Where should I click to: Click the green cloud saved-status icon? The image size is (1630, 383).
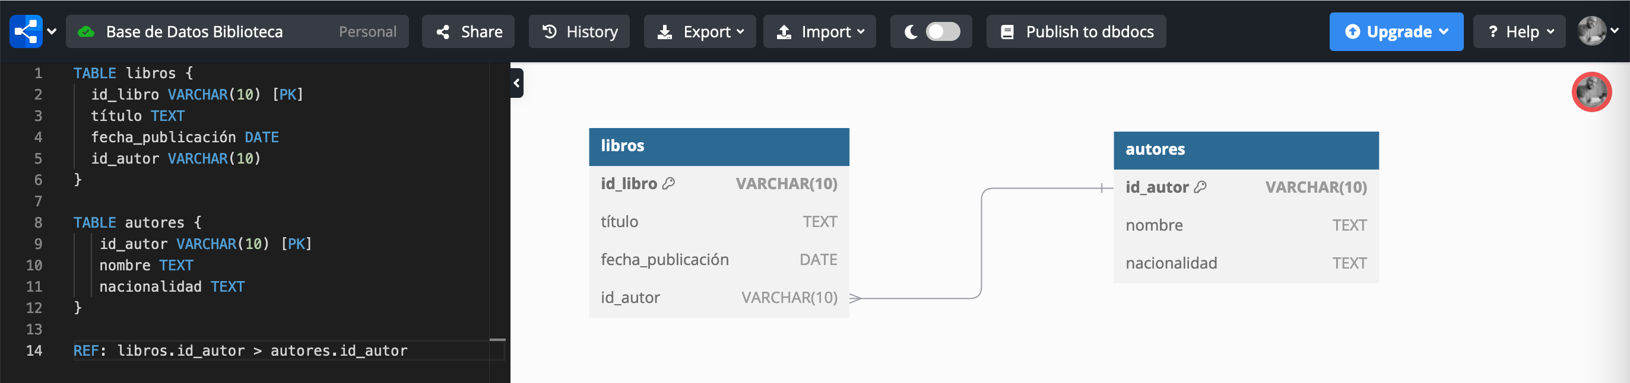(86, 31)
